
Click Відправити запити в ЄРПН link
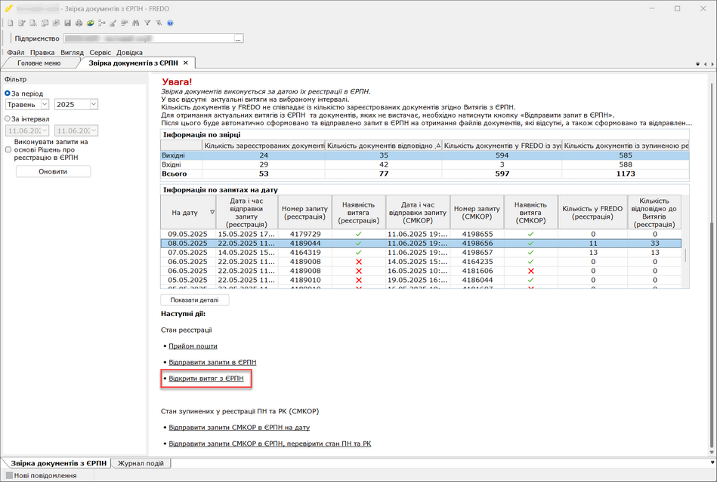point(212,362)
